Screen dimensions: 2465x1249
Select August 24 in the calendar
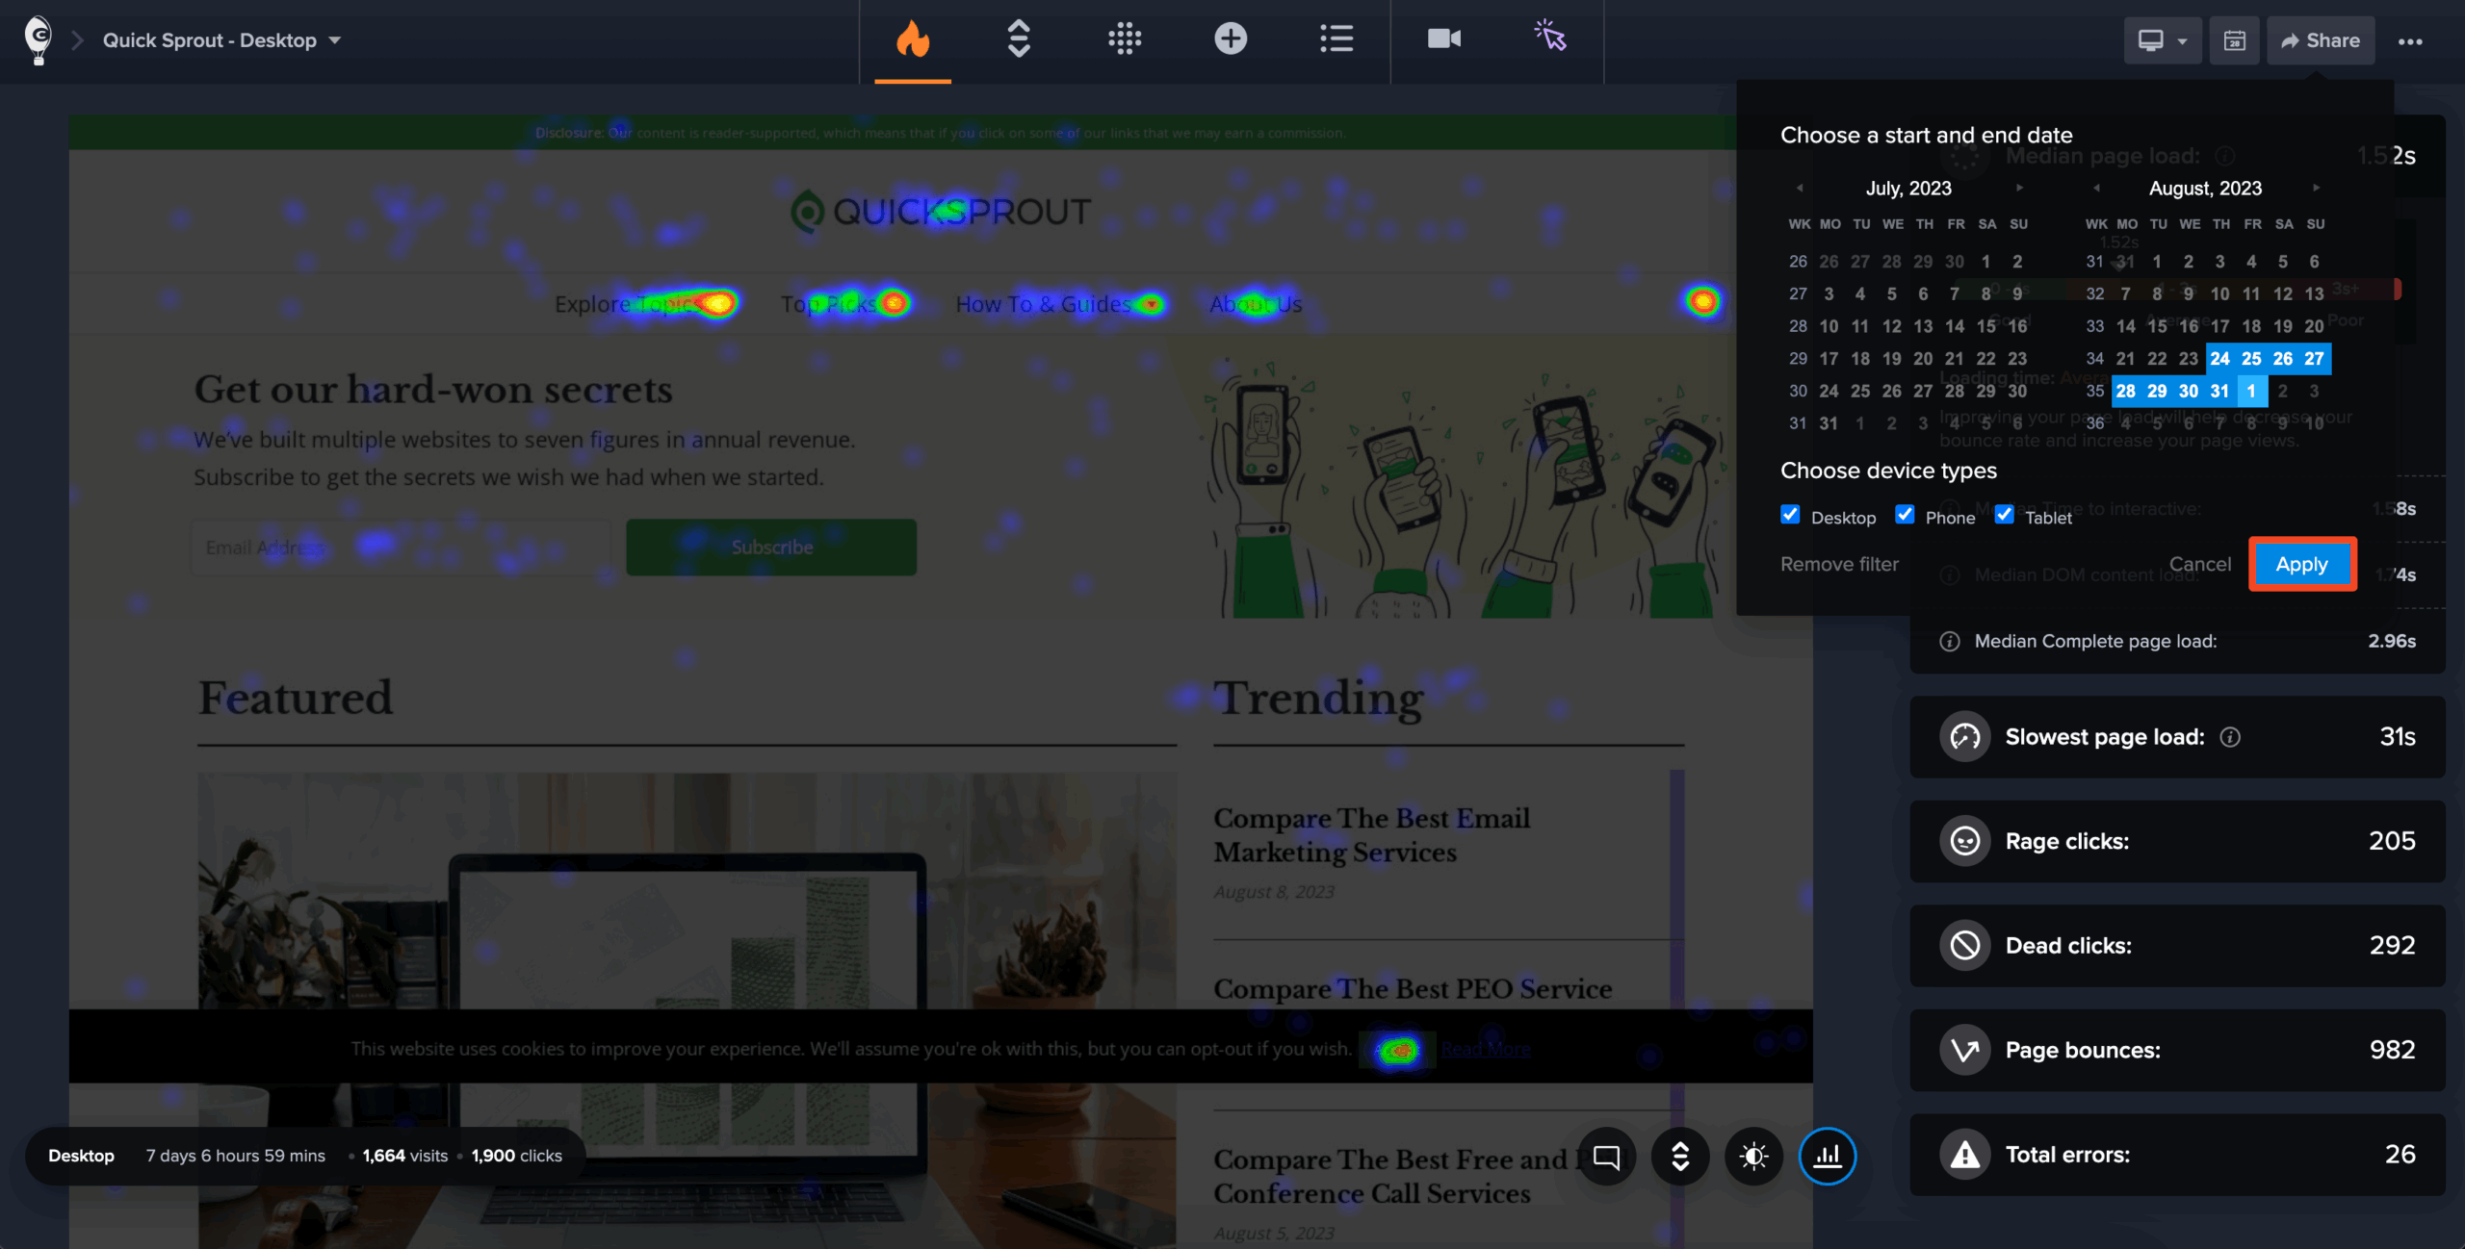tap(2220, 359)
